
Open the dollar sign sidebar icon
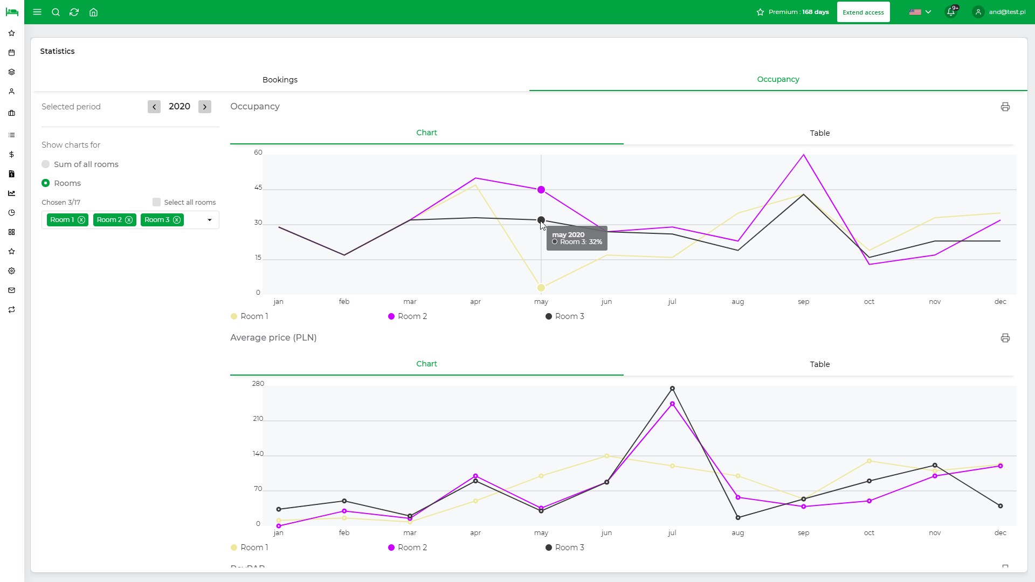point(12,155)
